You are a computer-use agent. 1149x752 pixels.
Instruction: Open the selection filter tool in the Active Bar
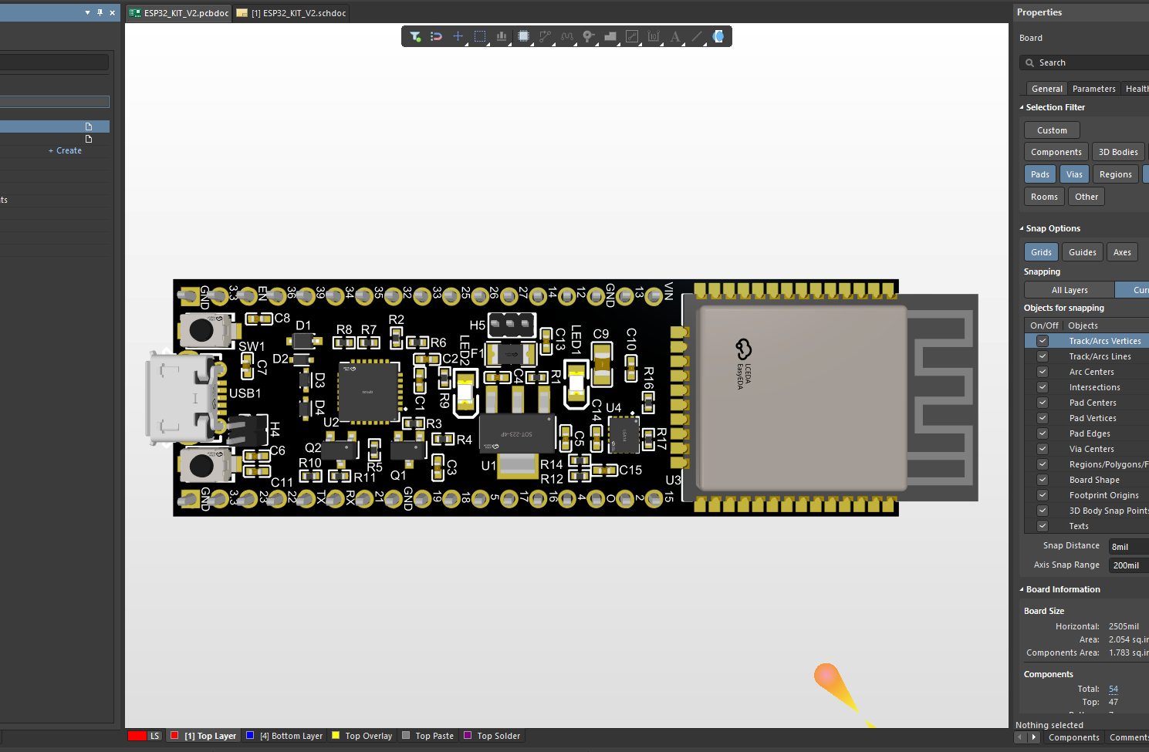click(x=415, y=36)
